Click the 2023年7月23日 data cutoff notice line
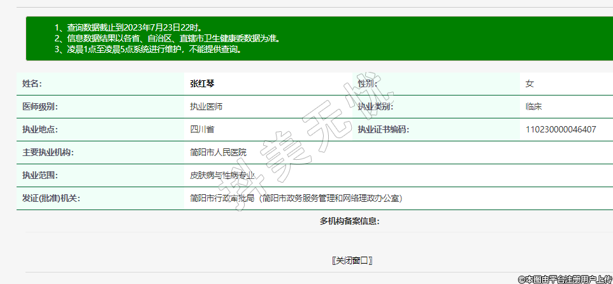This screenshot has width=613, height=284. pos(128,28)
